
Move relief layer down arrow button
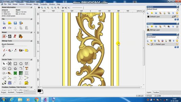point(178,47)
